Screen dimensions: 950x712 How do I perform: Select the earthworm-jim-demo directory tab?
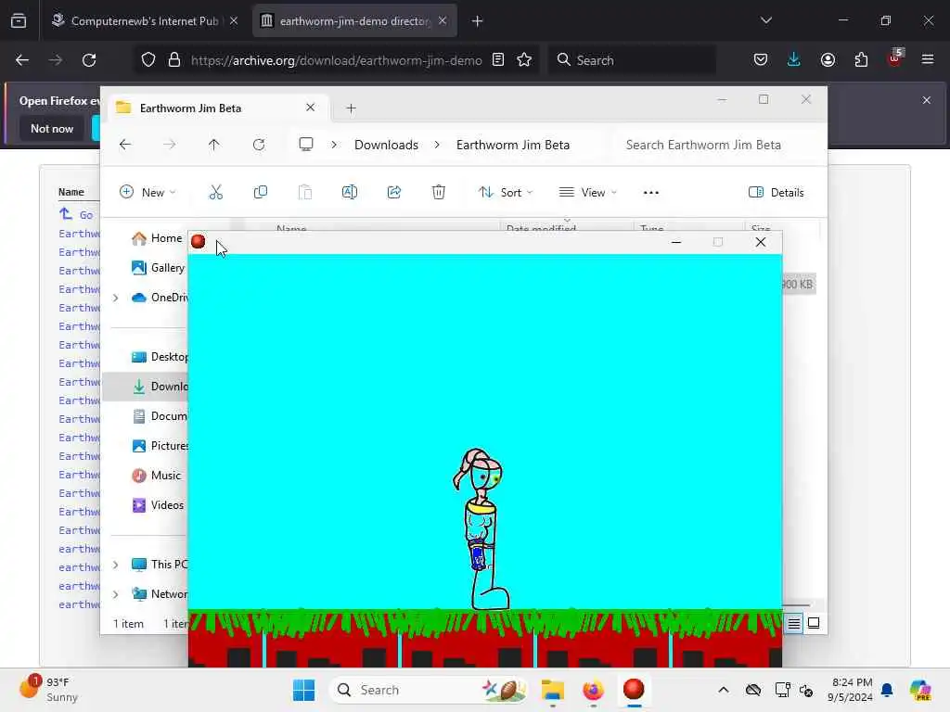point(355,21)
